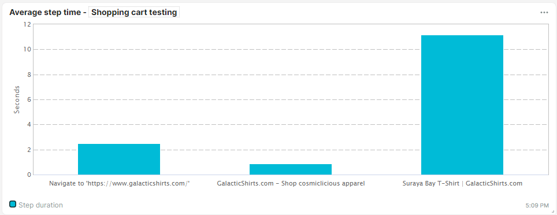
Task: Click the Shopping cart testing title field
Action: [134, 13]
